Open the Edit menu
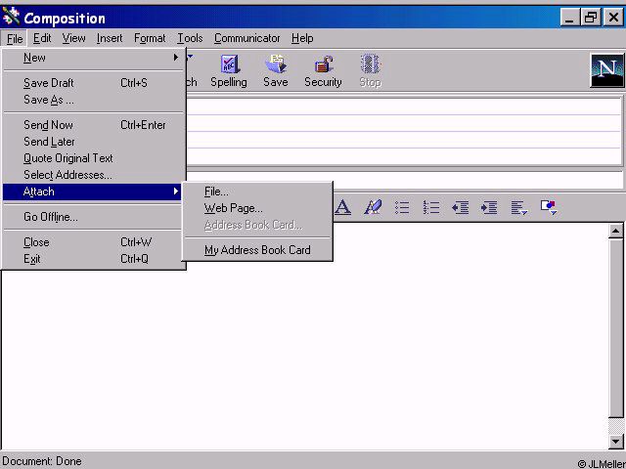Viewport: 626px width, 469px height. (42, 38)
